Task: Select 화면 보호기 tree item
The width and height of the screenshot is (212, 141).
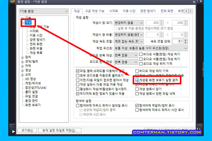Action: 33,105
